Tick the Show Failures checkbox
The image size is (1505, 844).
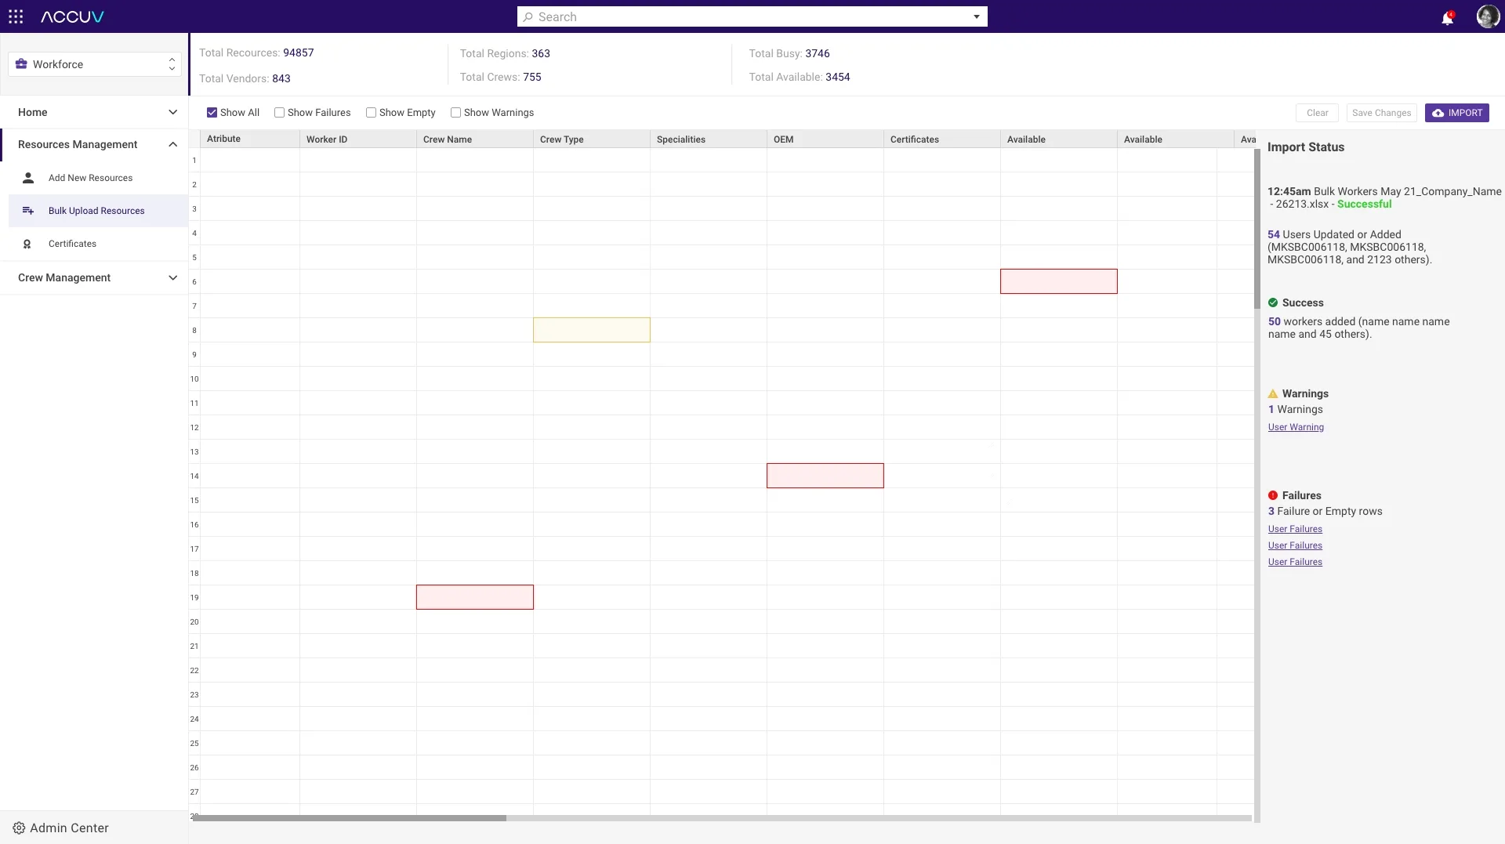(x=279, y=113)
